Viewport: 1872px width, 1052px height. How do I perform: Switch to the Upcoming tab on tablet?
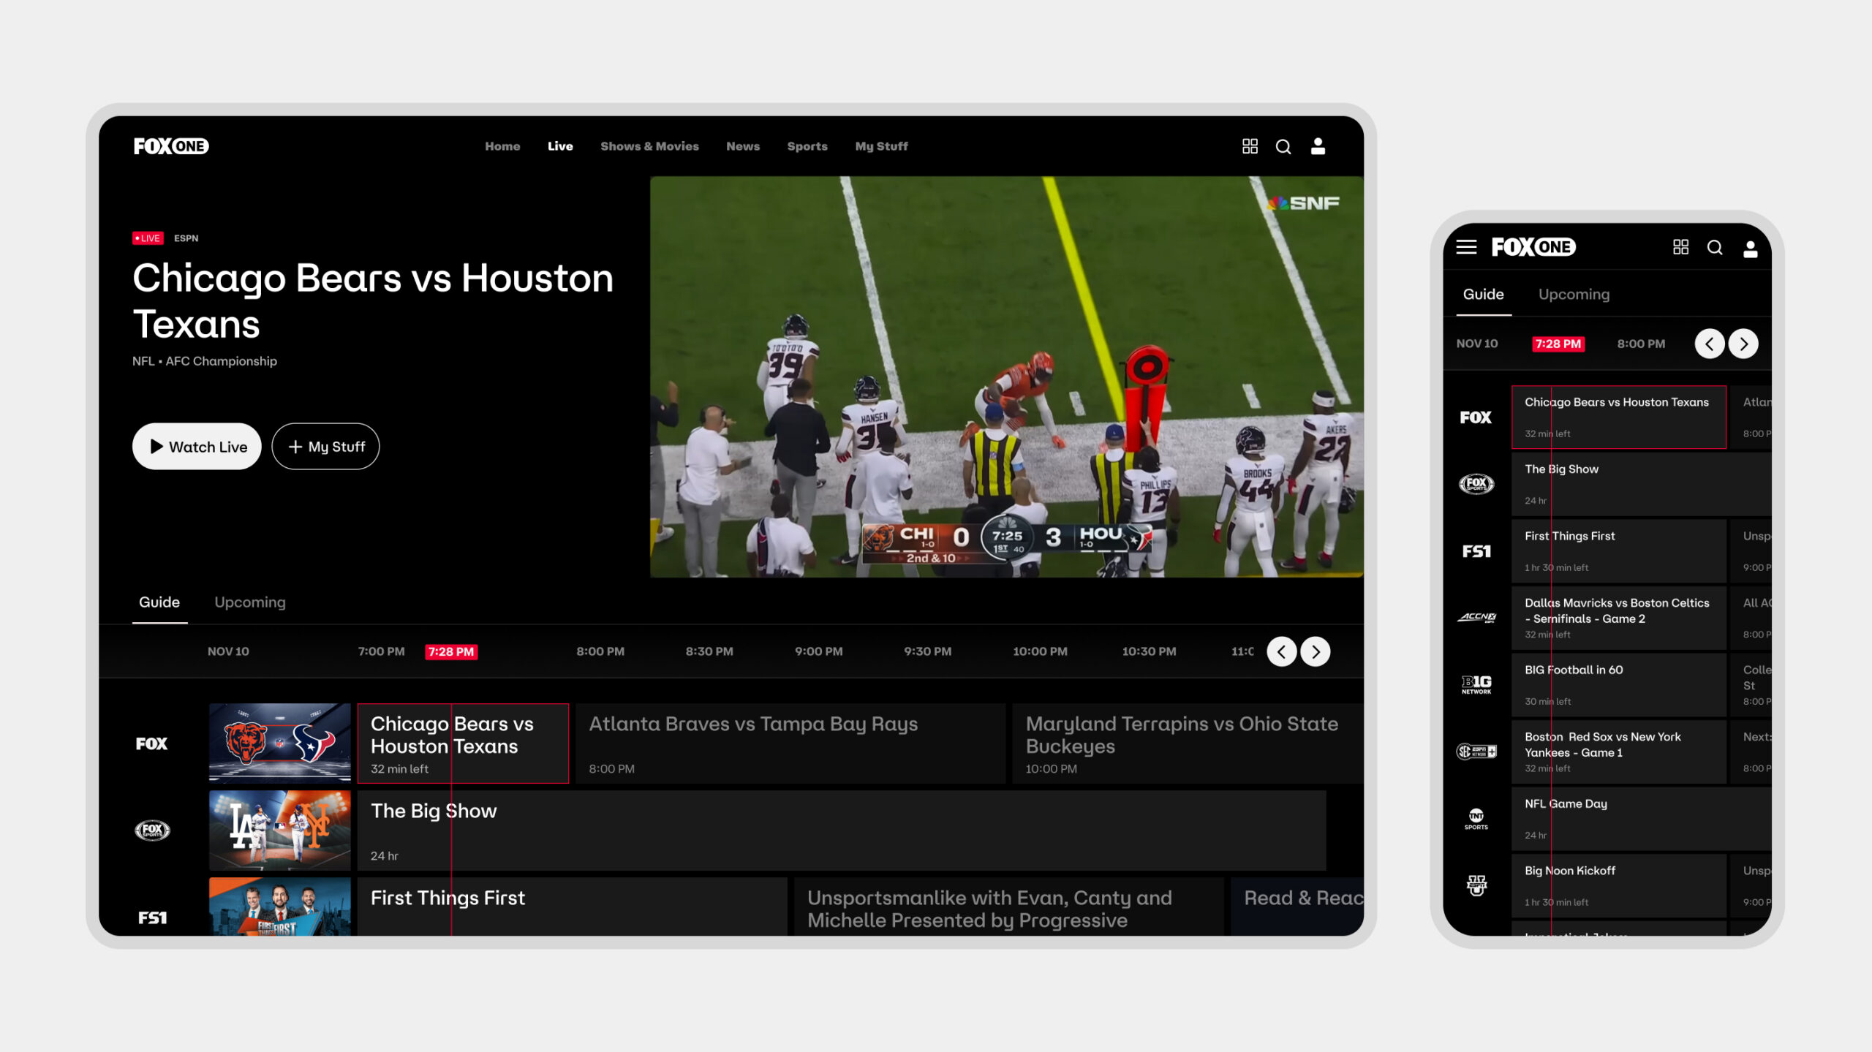[x=249, y=602]
